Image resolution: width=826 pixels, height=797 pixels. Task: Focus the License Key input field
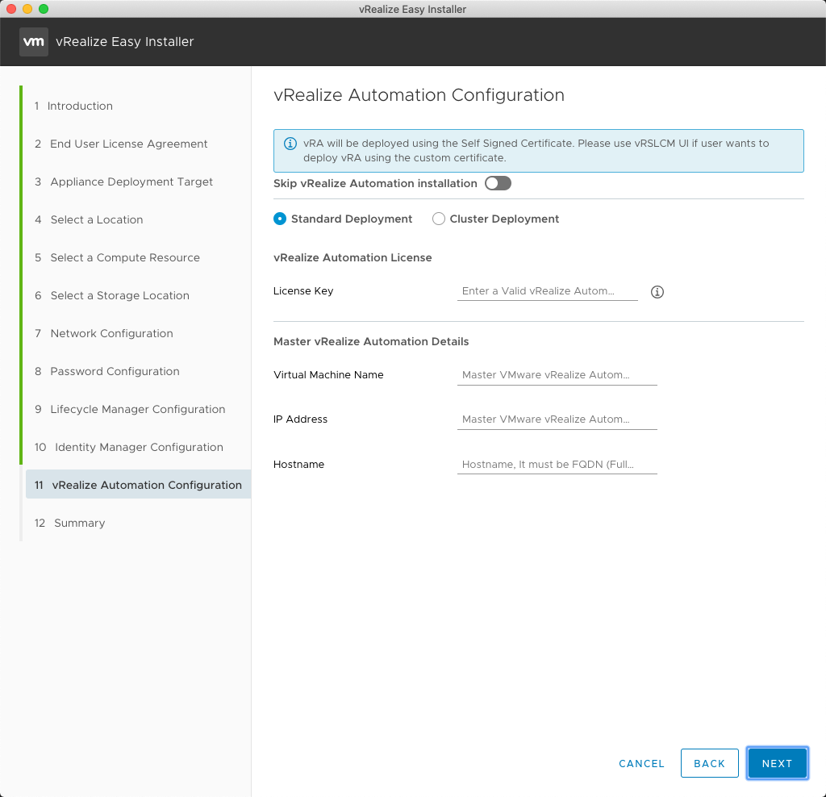click(547, 291)
